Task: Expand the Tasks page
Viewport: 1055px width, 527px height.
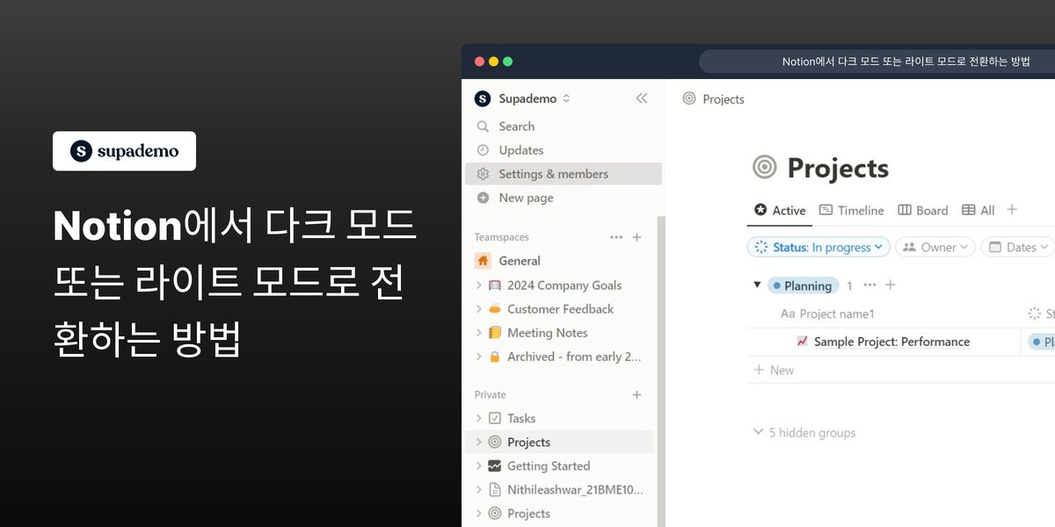Action: [x=479, y=419]
